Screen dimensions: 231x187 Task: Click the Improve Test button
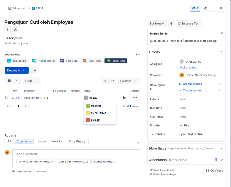(x=189, y=23)
